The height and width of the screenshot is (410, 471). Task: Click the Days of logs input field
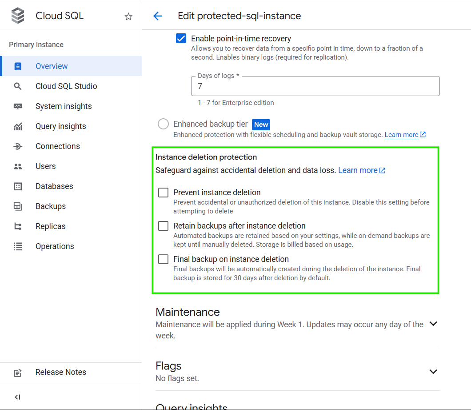click(315, 86)
